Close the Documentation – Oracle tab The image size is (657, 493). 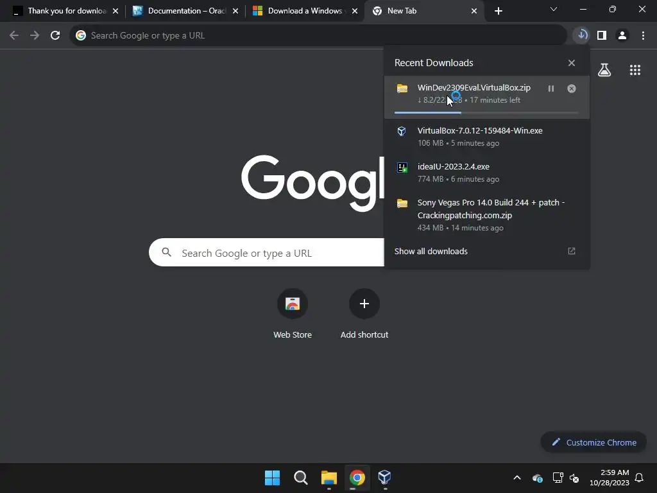pos(235,12)
